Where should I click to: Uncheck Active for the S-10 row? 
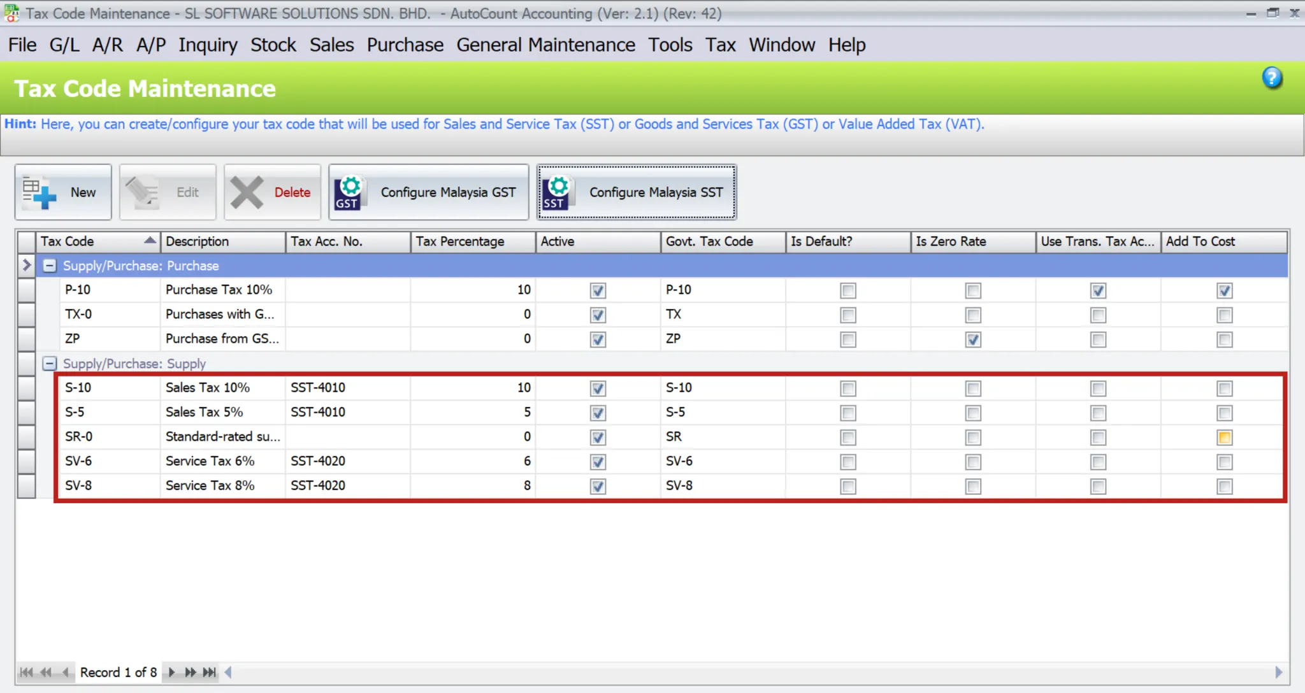(597, 388)
